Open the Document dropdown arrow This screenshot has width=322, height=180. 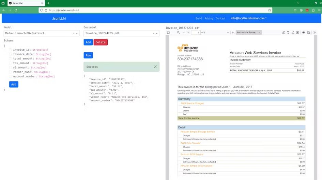coord(157,33)
